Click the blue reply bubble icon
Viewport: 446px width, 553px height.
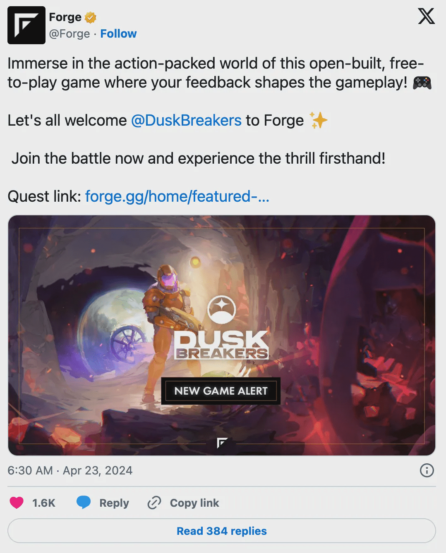pyautogui.click(x=84, y=503)
